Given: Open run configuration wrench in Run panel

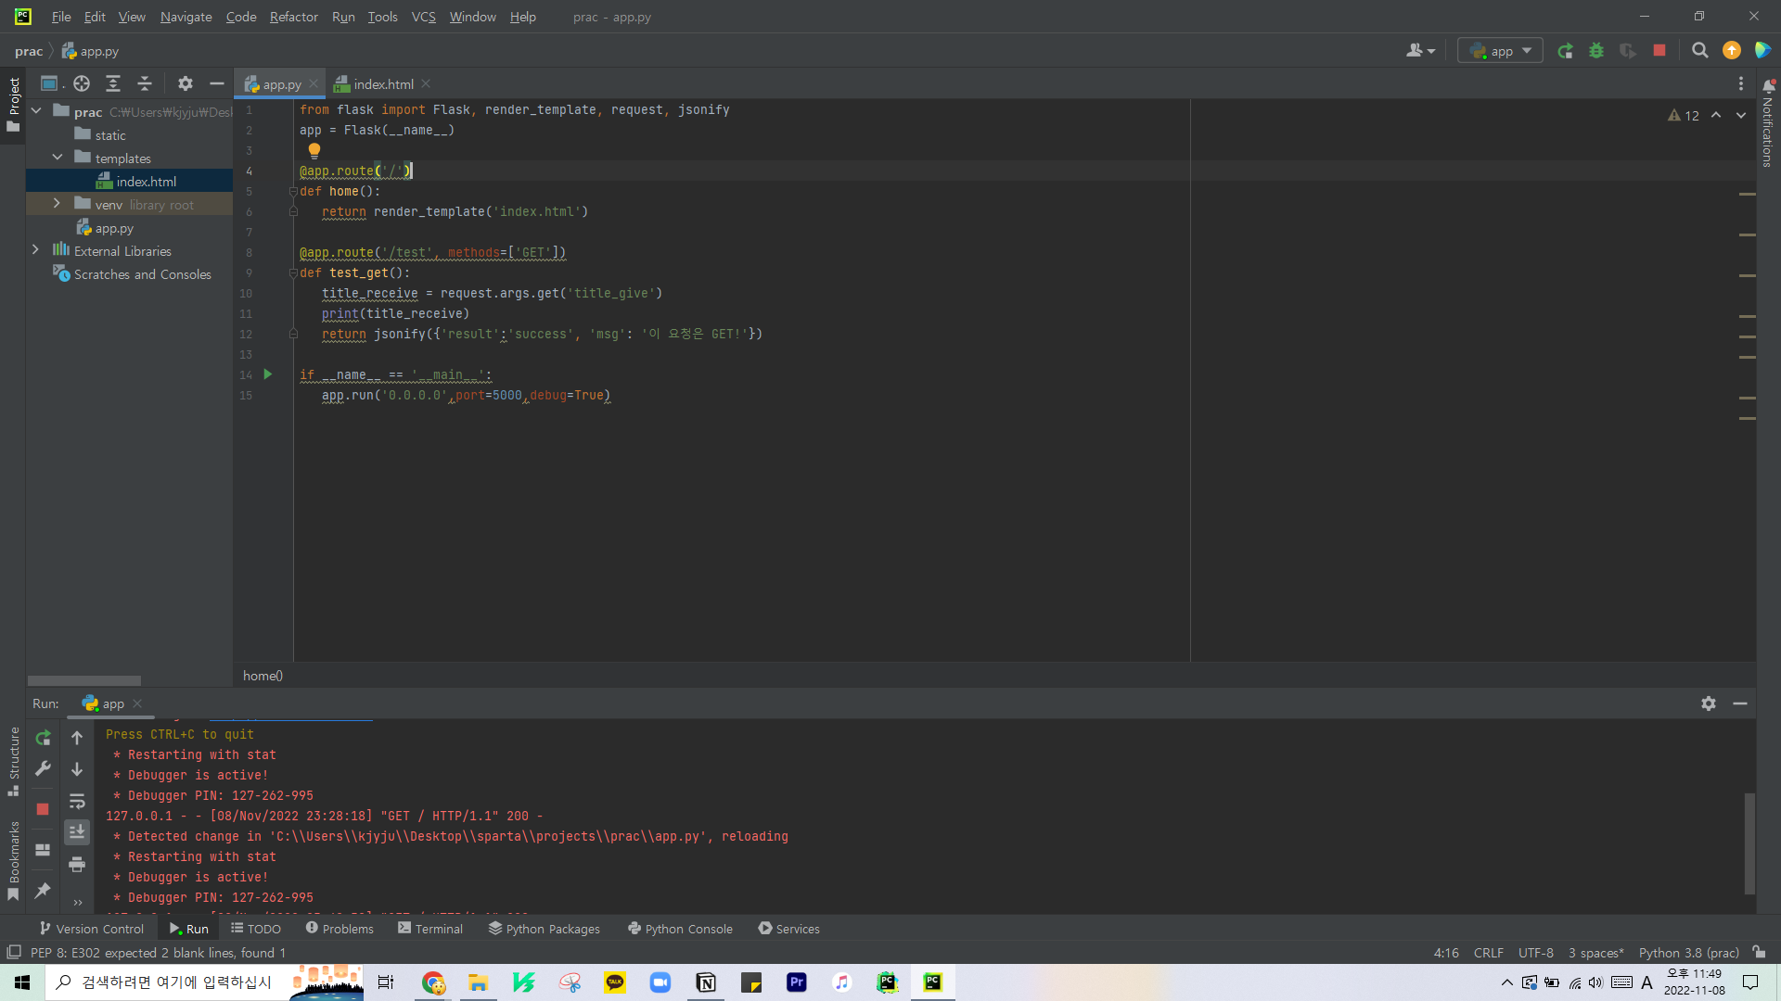Looking at the screenshot, I should (x=43, y=768).
